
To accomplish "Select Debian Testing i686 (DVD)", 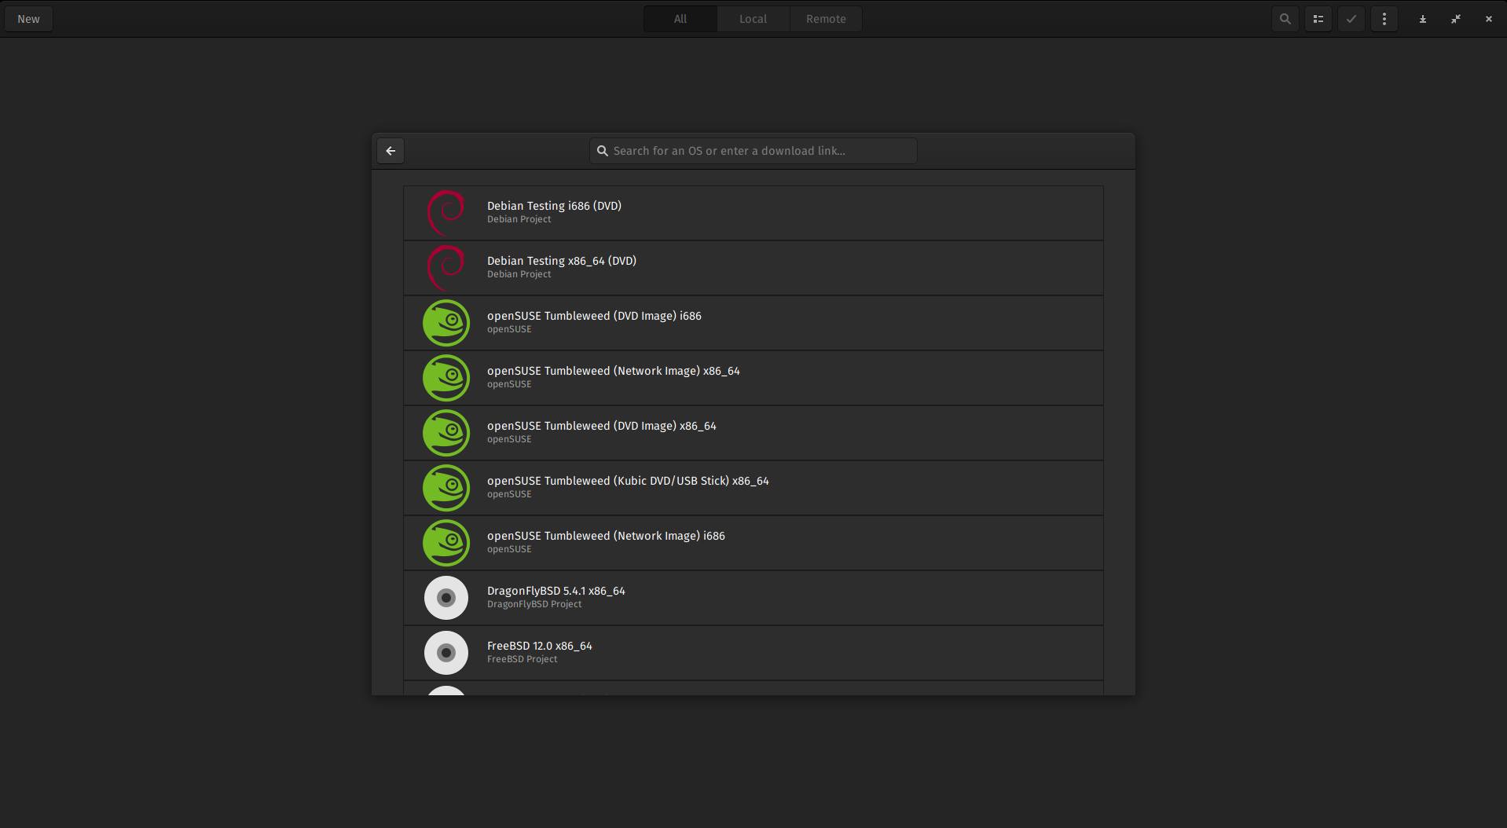I will coord(753,213).
